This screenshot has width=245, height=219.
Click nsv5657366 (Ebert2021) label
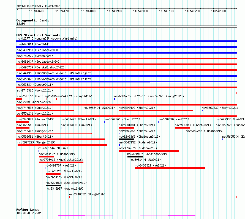pyautogui.click(x=137, y=131)
